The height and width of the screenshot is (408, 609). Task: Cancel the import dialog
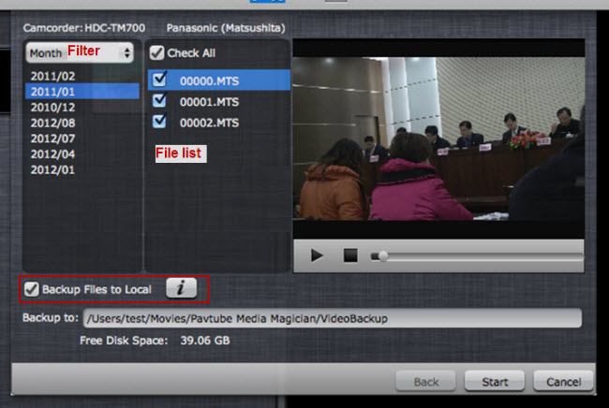coord(563,382)
